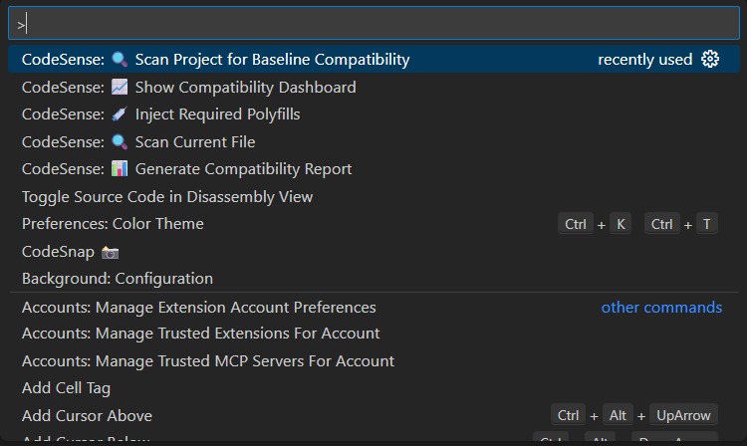Click the syringe icon beside Inject Required Polyfills
Viewport: 747px width, 446px height.
(120, 114)
